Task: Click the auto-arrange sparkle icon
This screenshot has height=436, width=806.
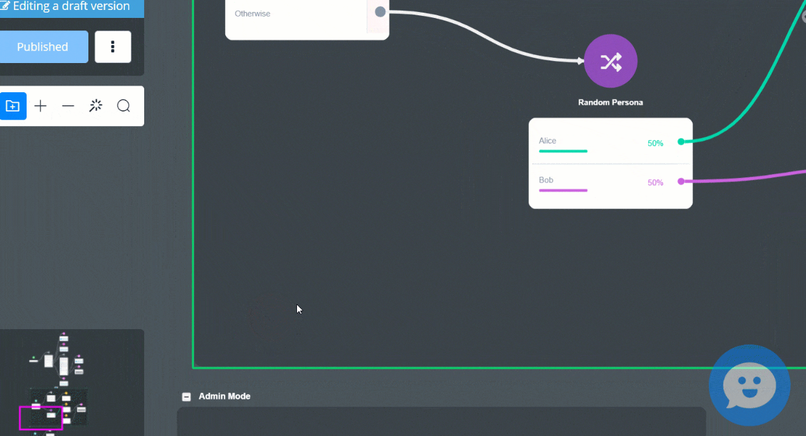Action: coord(96,106)
